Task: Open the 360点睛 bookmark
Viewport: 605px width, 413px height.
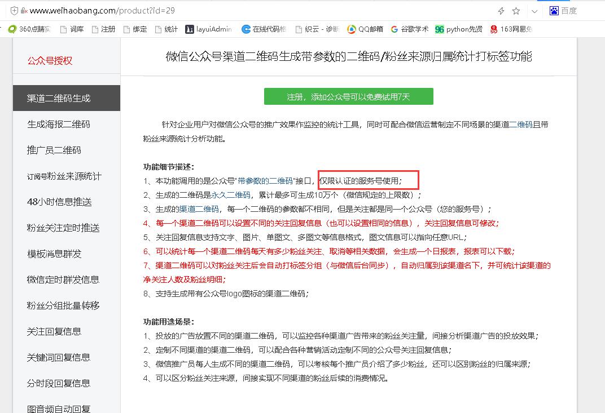Action: (30, 29)
